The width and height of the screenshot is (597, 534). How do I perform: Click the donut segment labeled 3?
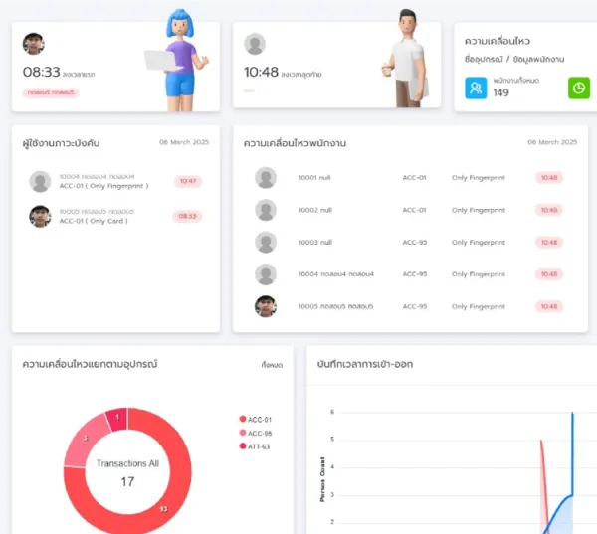pyautogui.click(x=86, y=438)
